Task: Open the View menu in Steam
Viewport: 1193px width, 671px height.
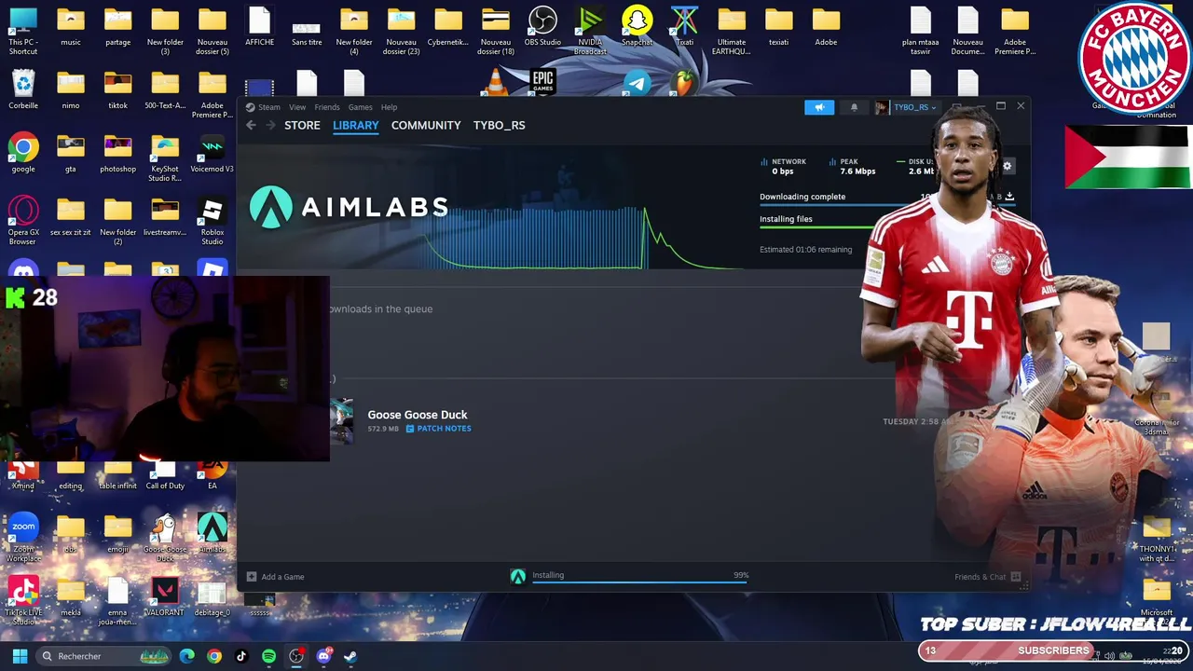Action: [x=297, y=107]
